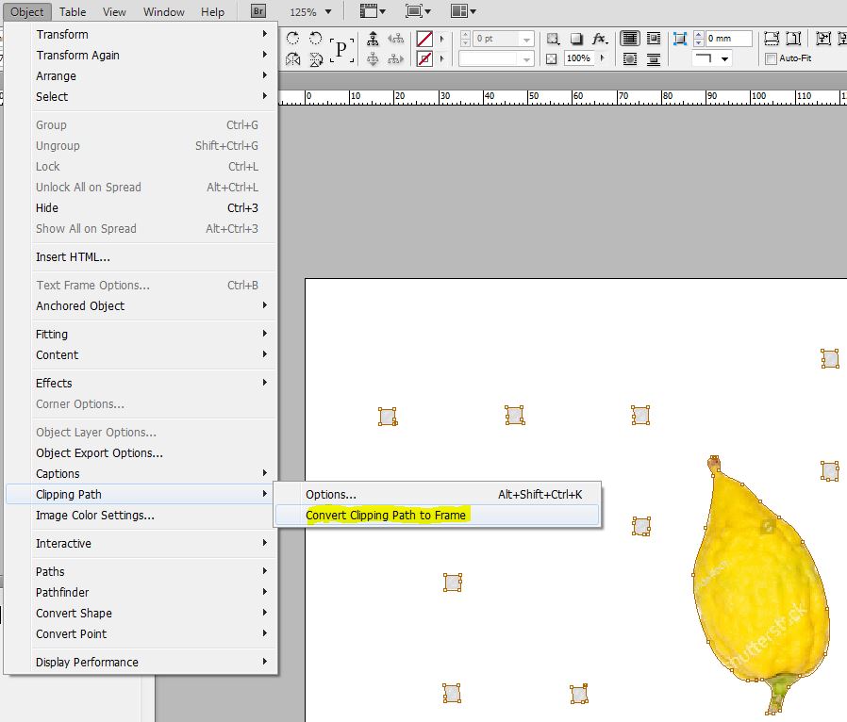Click Fit Content Proportionally icon

coord(793,39)
